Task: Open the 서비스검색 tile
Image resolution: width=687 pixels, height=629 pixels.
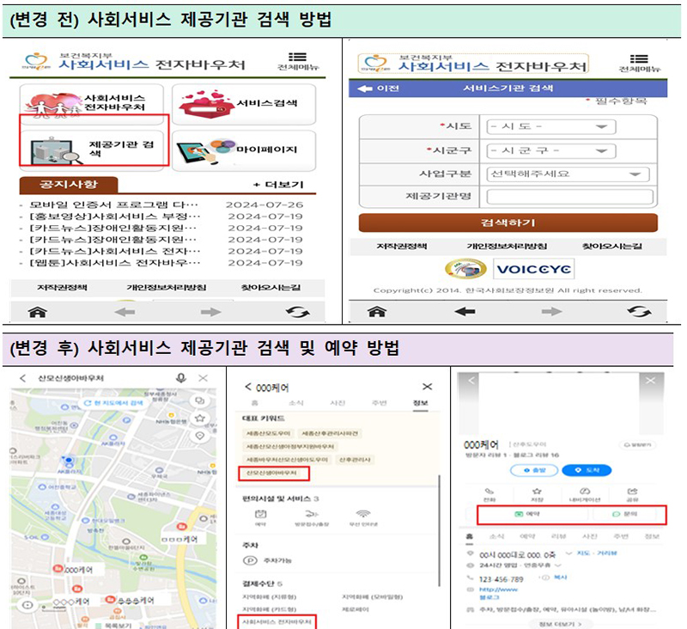Action: [x=243, y=104]
